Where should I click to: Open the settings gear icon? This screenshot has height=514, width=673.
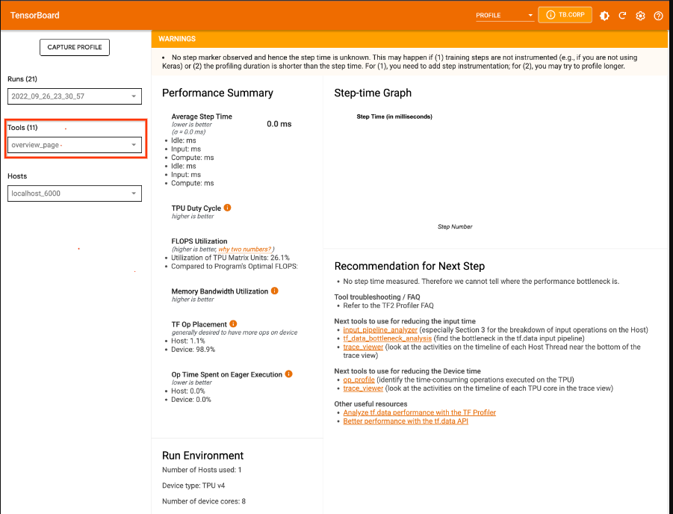[x=640, y=16]
